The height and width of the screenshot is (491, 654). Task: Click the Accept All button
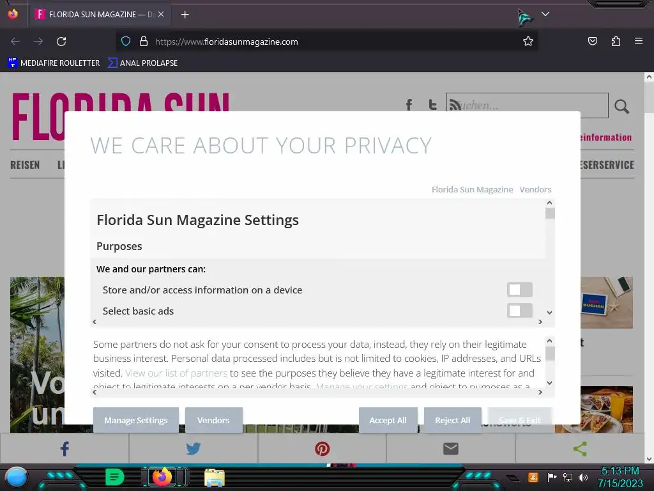tap(388, 420)
